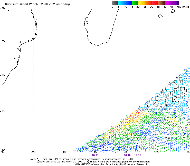Image resolution: width=190 pixels, height=166 pixels.
Task: Click the '40' longitude label on bottom axis
Action: click(64, 152)
